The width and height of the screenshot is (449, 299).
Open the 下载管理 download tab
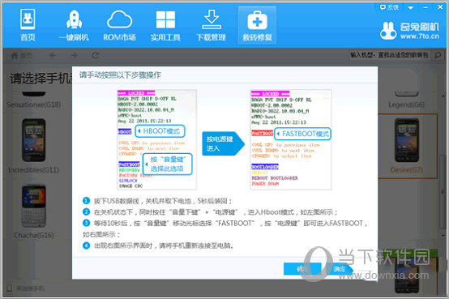pyautogui.click(x=211, y=25)
